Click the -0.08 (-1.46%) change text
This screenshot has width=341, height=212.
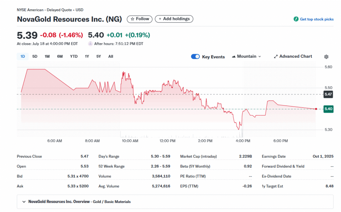click(x=62, y=35)
